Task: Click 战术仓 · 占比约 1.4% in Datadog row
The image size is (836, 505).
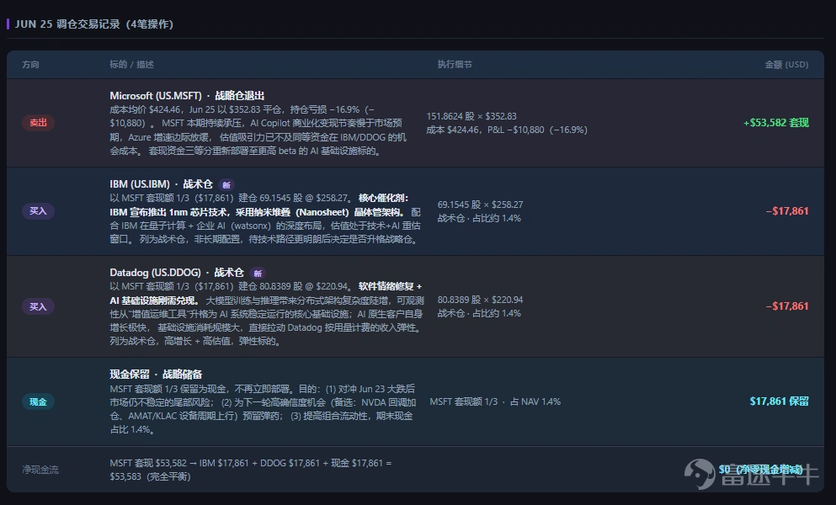Action: [479, 313]
